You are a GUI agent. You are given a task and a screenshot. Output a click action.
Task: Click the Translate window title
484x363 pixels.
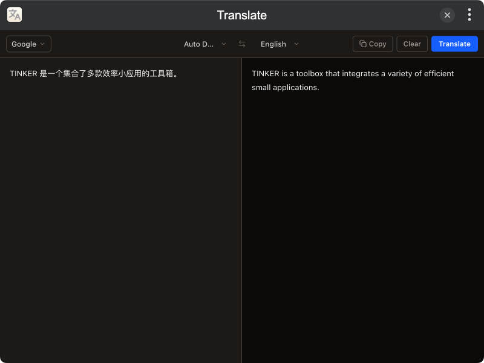(x=241, y=15)
